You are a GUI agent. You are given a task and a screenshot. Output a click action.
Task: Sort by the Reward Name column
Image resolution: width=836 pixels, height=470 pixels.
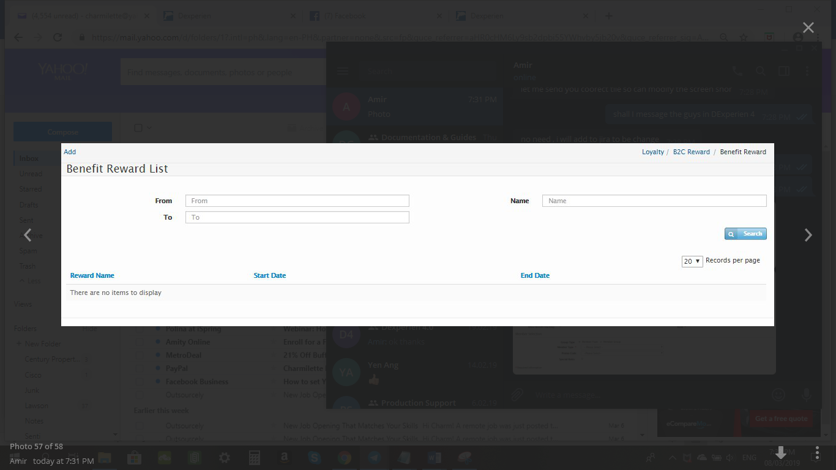tap(92, 275)
